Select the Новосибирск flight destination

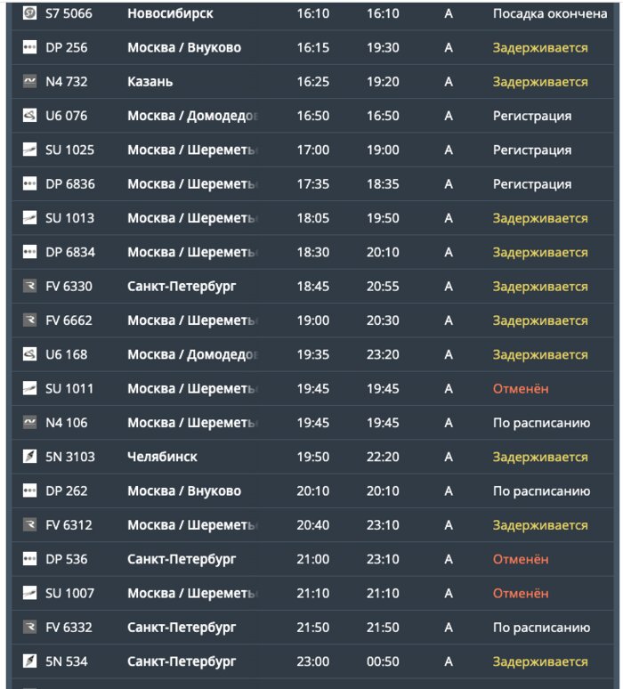coord(170,13)
